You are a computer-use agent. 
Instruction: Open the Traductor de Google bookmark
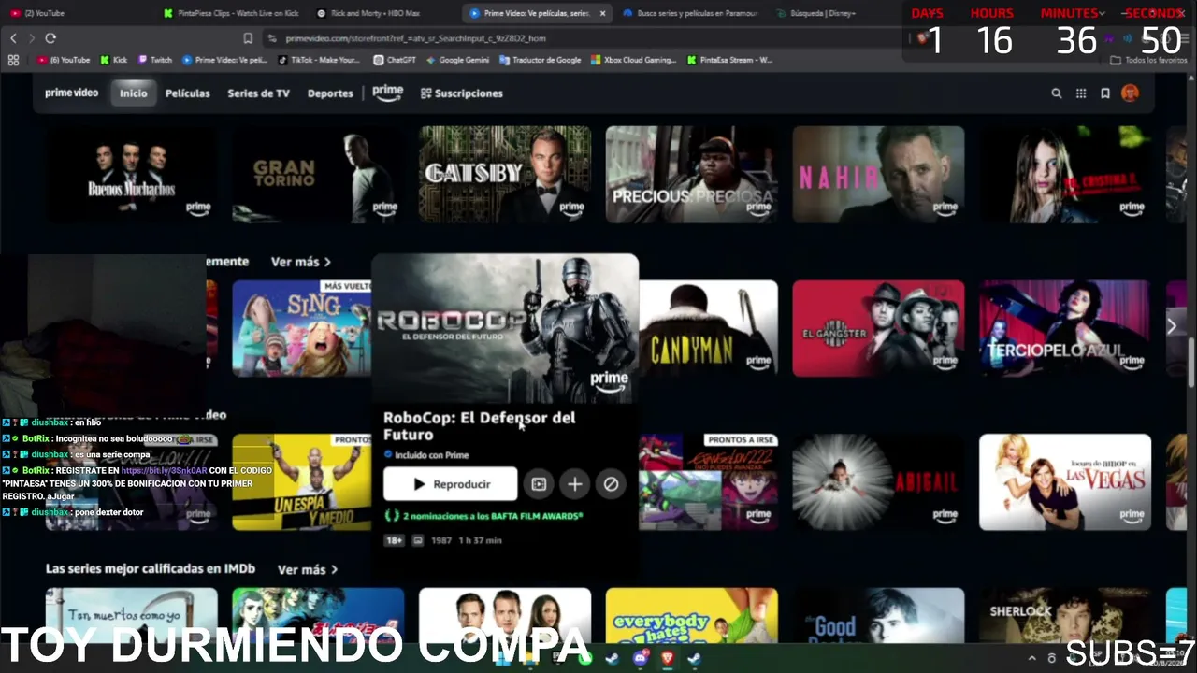pos(541,60)
